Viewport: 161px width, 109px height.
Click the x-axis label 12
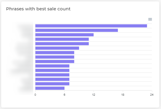tap(94, 95)
